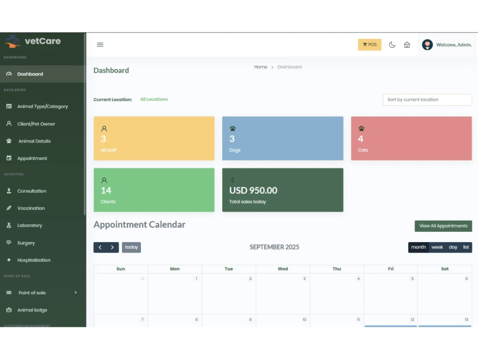Click the Sun column header
478x359 pixels.
pos(121,269)
